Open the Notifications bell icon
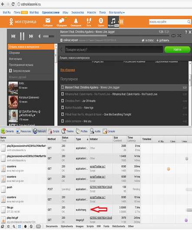This screenshot has width=192, height=234. click(76, 22)
